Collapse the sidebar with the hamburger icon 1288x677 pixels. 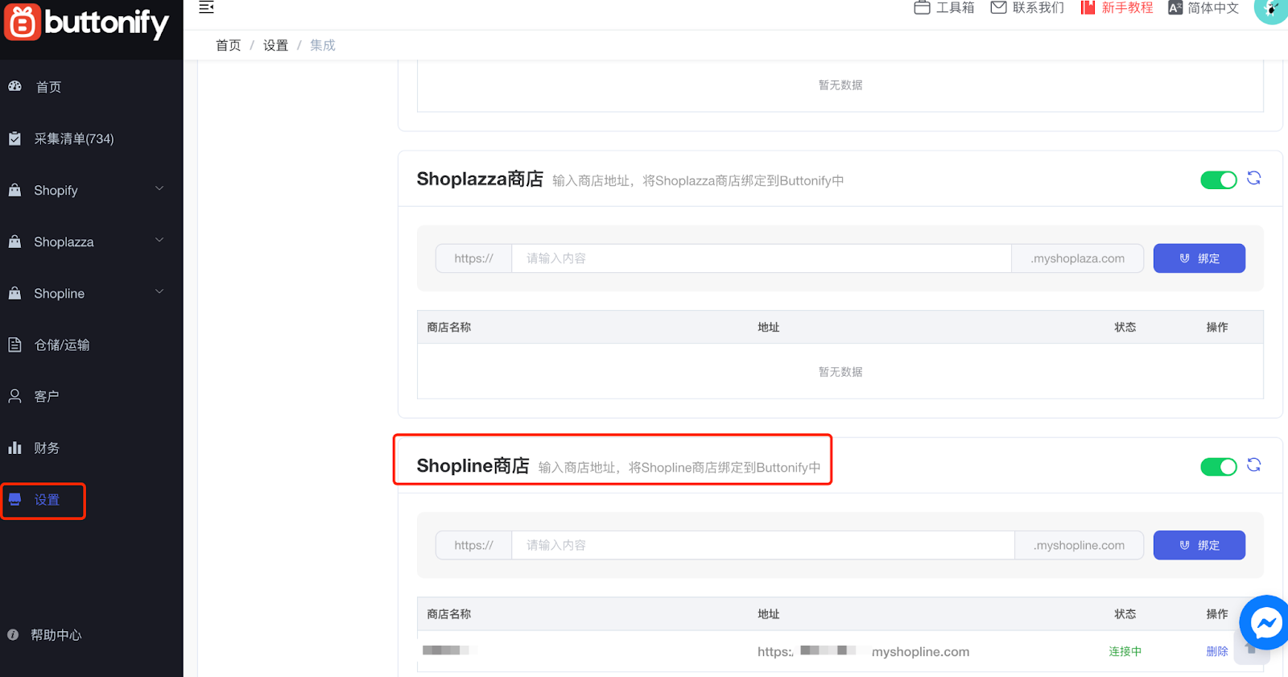(x=206, y=8)
